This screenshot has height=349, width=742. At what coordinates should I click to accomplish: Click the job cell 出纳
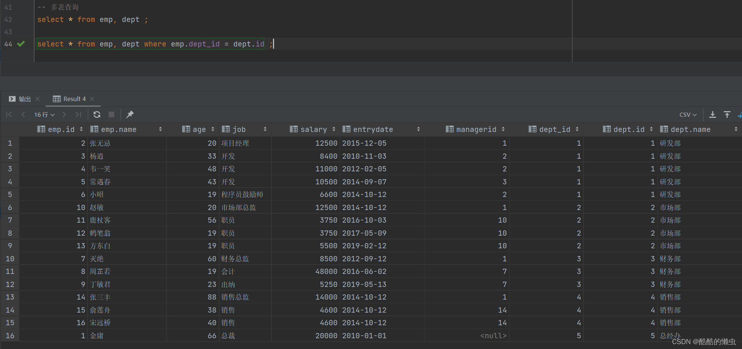coord(245,284)
